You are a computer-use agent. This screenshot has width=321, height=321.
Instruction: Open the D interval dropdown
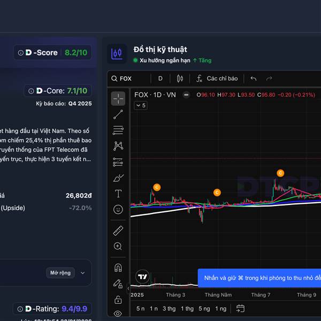(160, 79)
